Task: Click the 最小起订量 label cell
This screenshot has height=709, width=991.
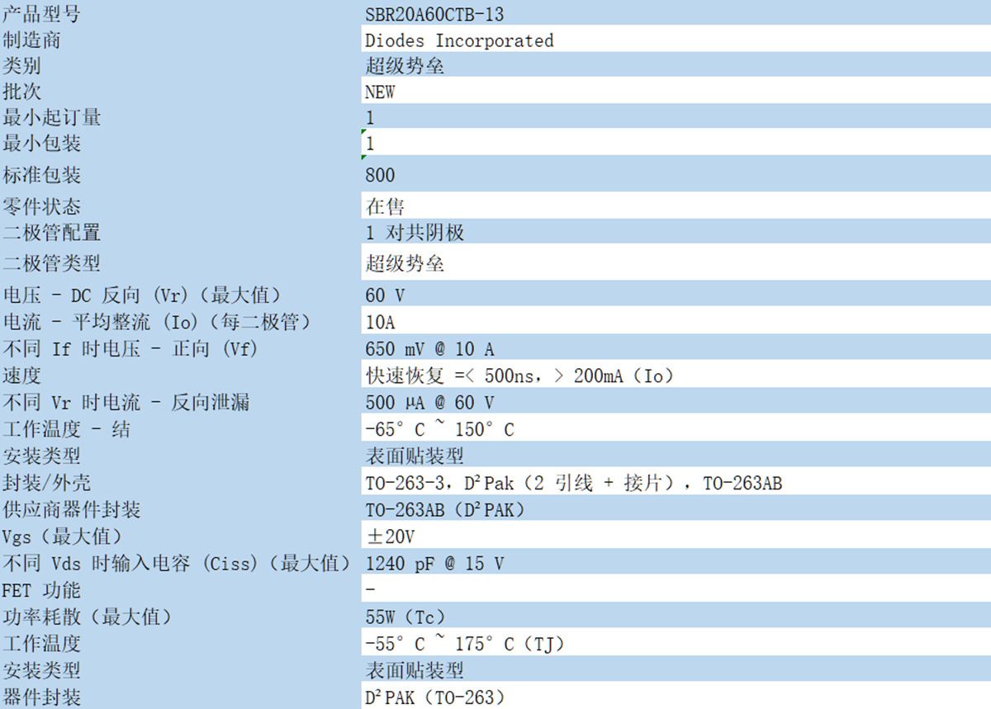Action: [51, 117]
